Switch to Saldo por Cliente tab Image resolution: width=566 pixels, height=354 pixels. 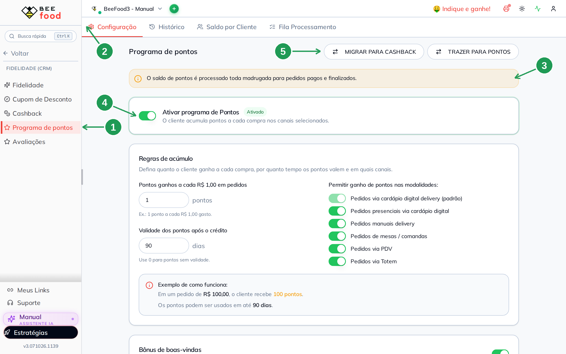tap(227, 27)
